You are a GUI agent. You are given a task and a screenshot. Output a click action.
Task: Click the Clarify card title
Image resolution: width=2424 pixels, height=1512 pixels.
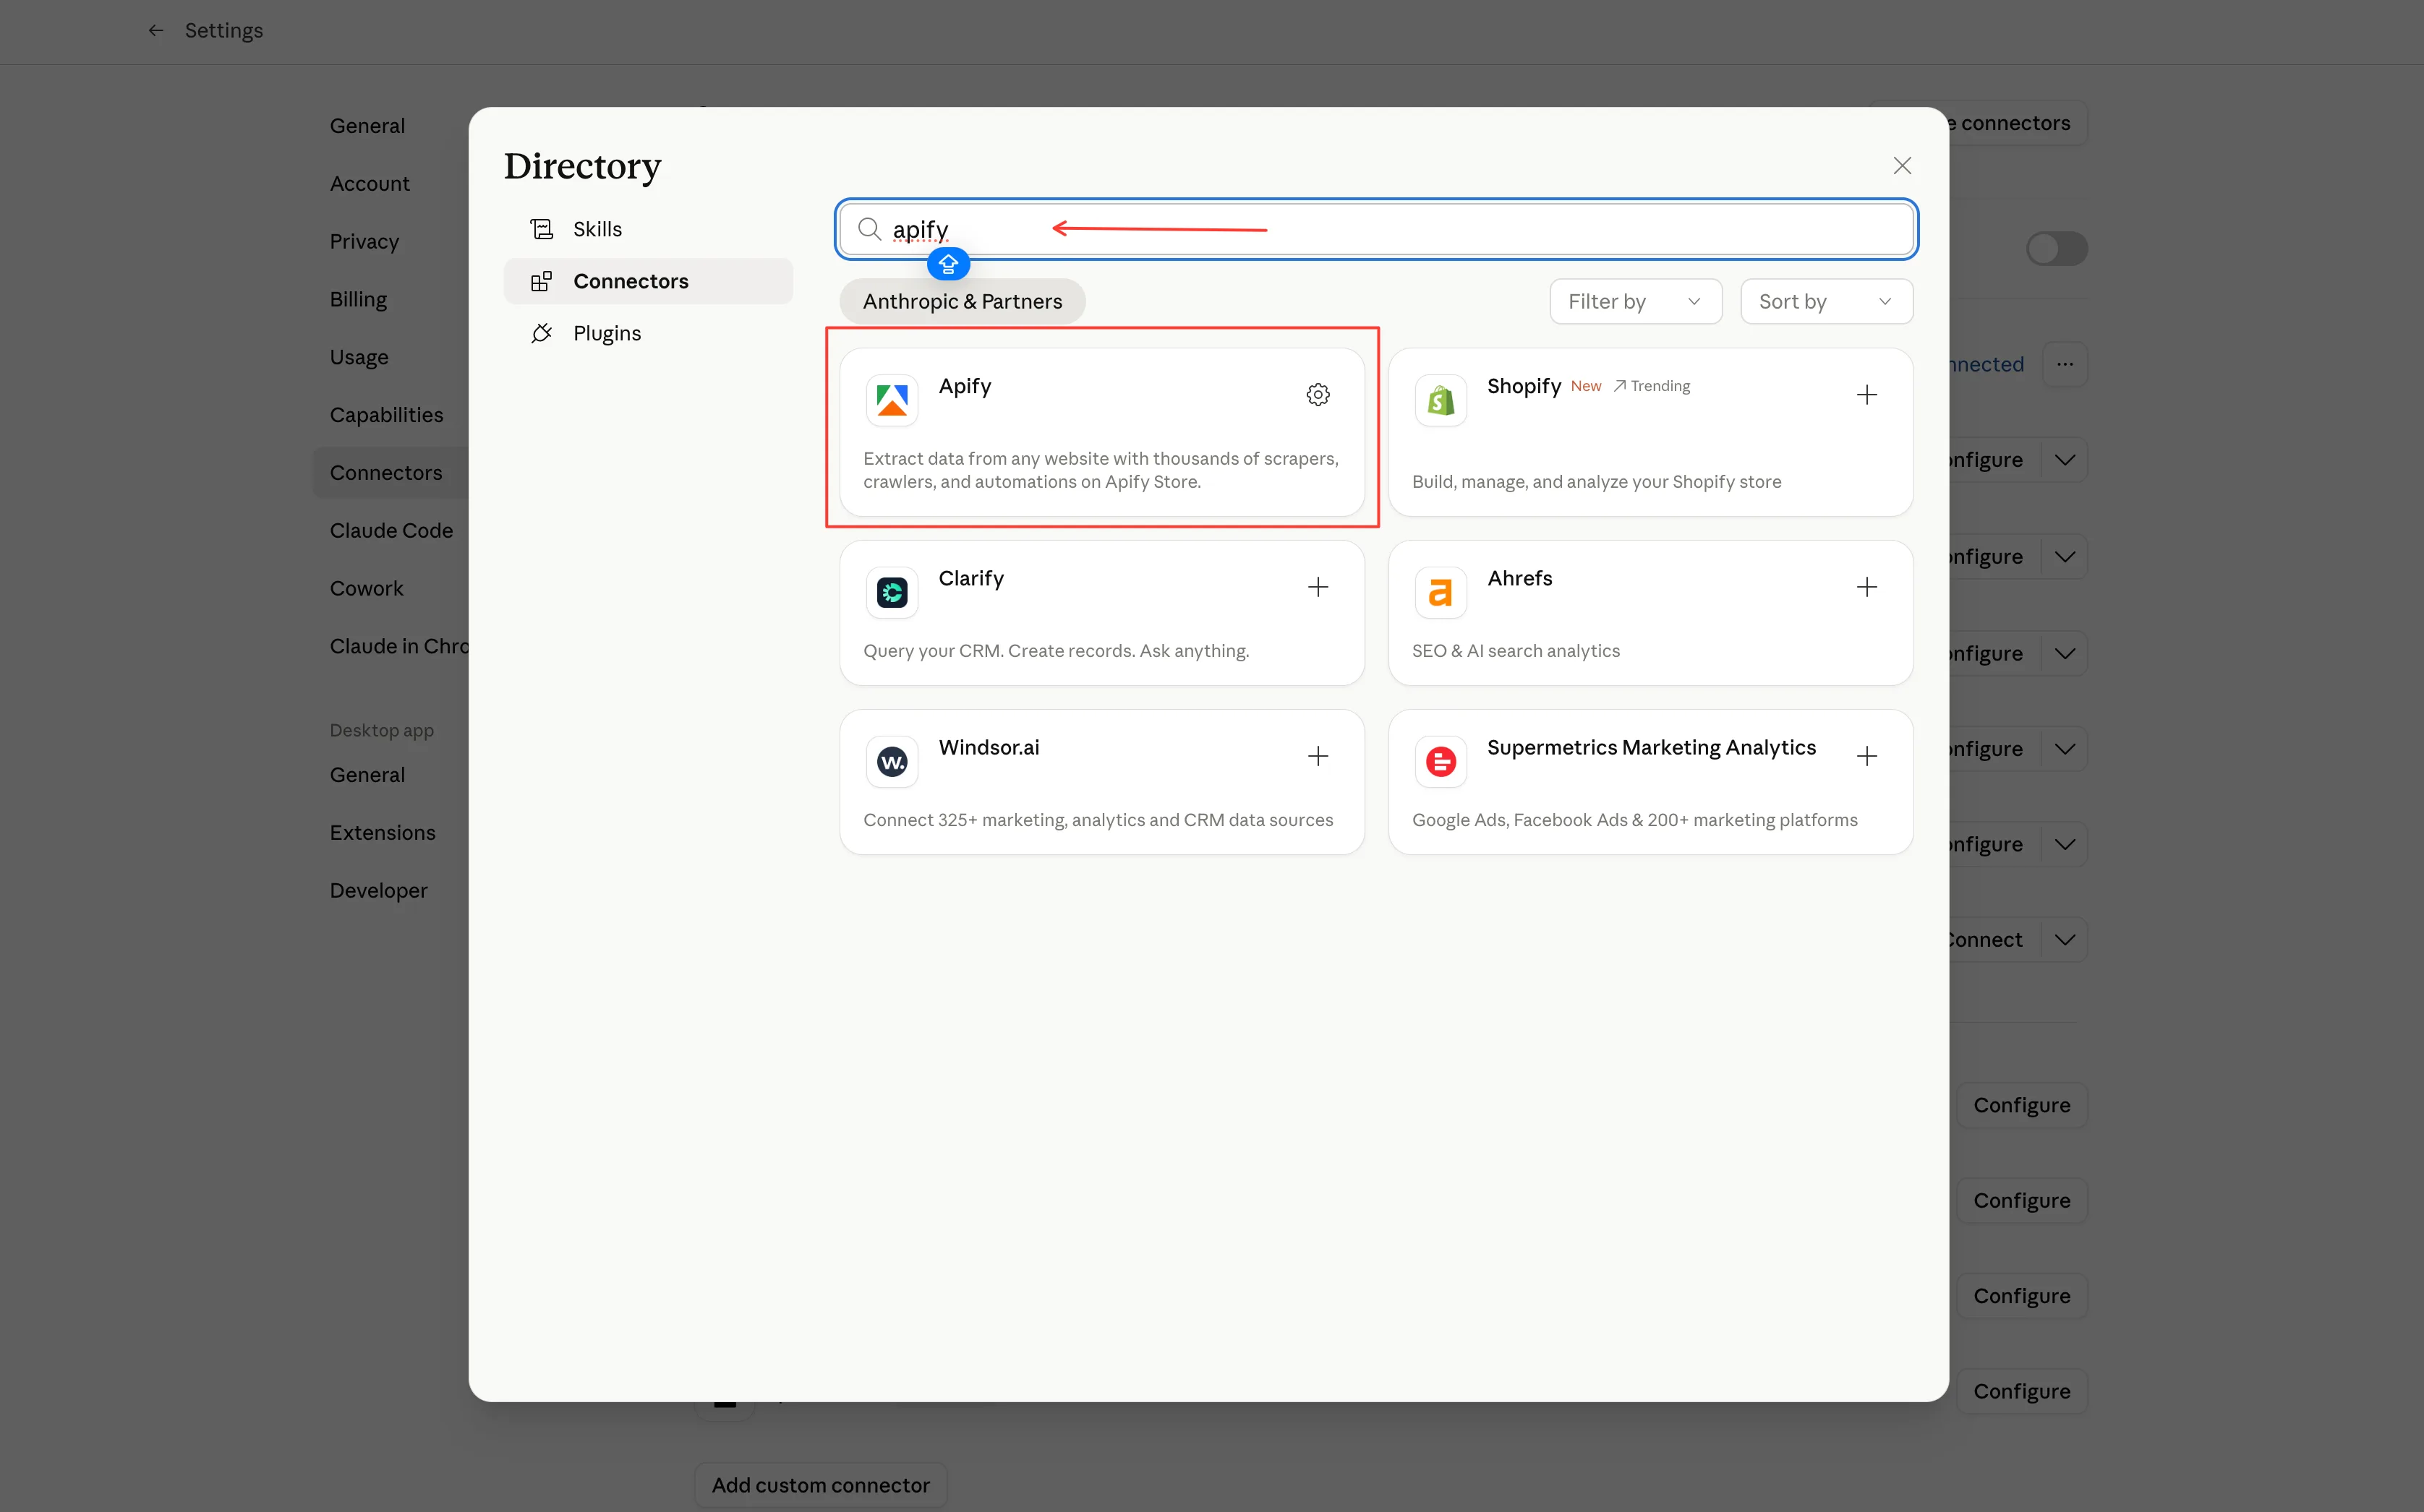[970, 578]
